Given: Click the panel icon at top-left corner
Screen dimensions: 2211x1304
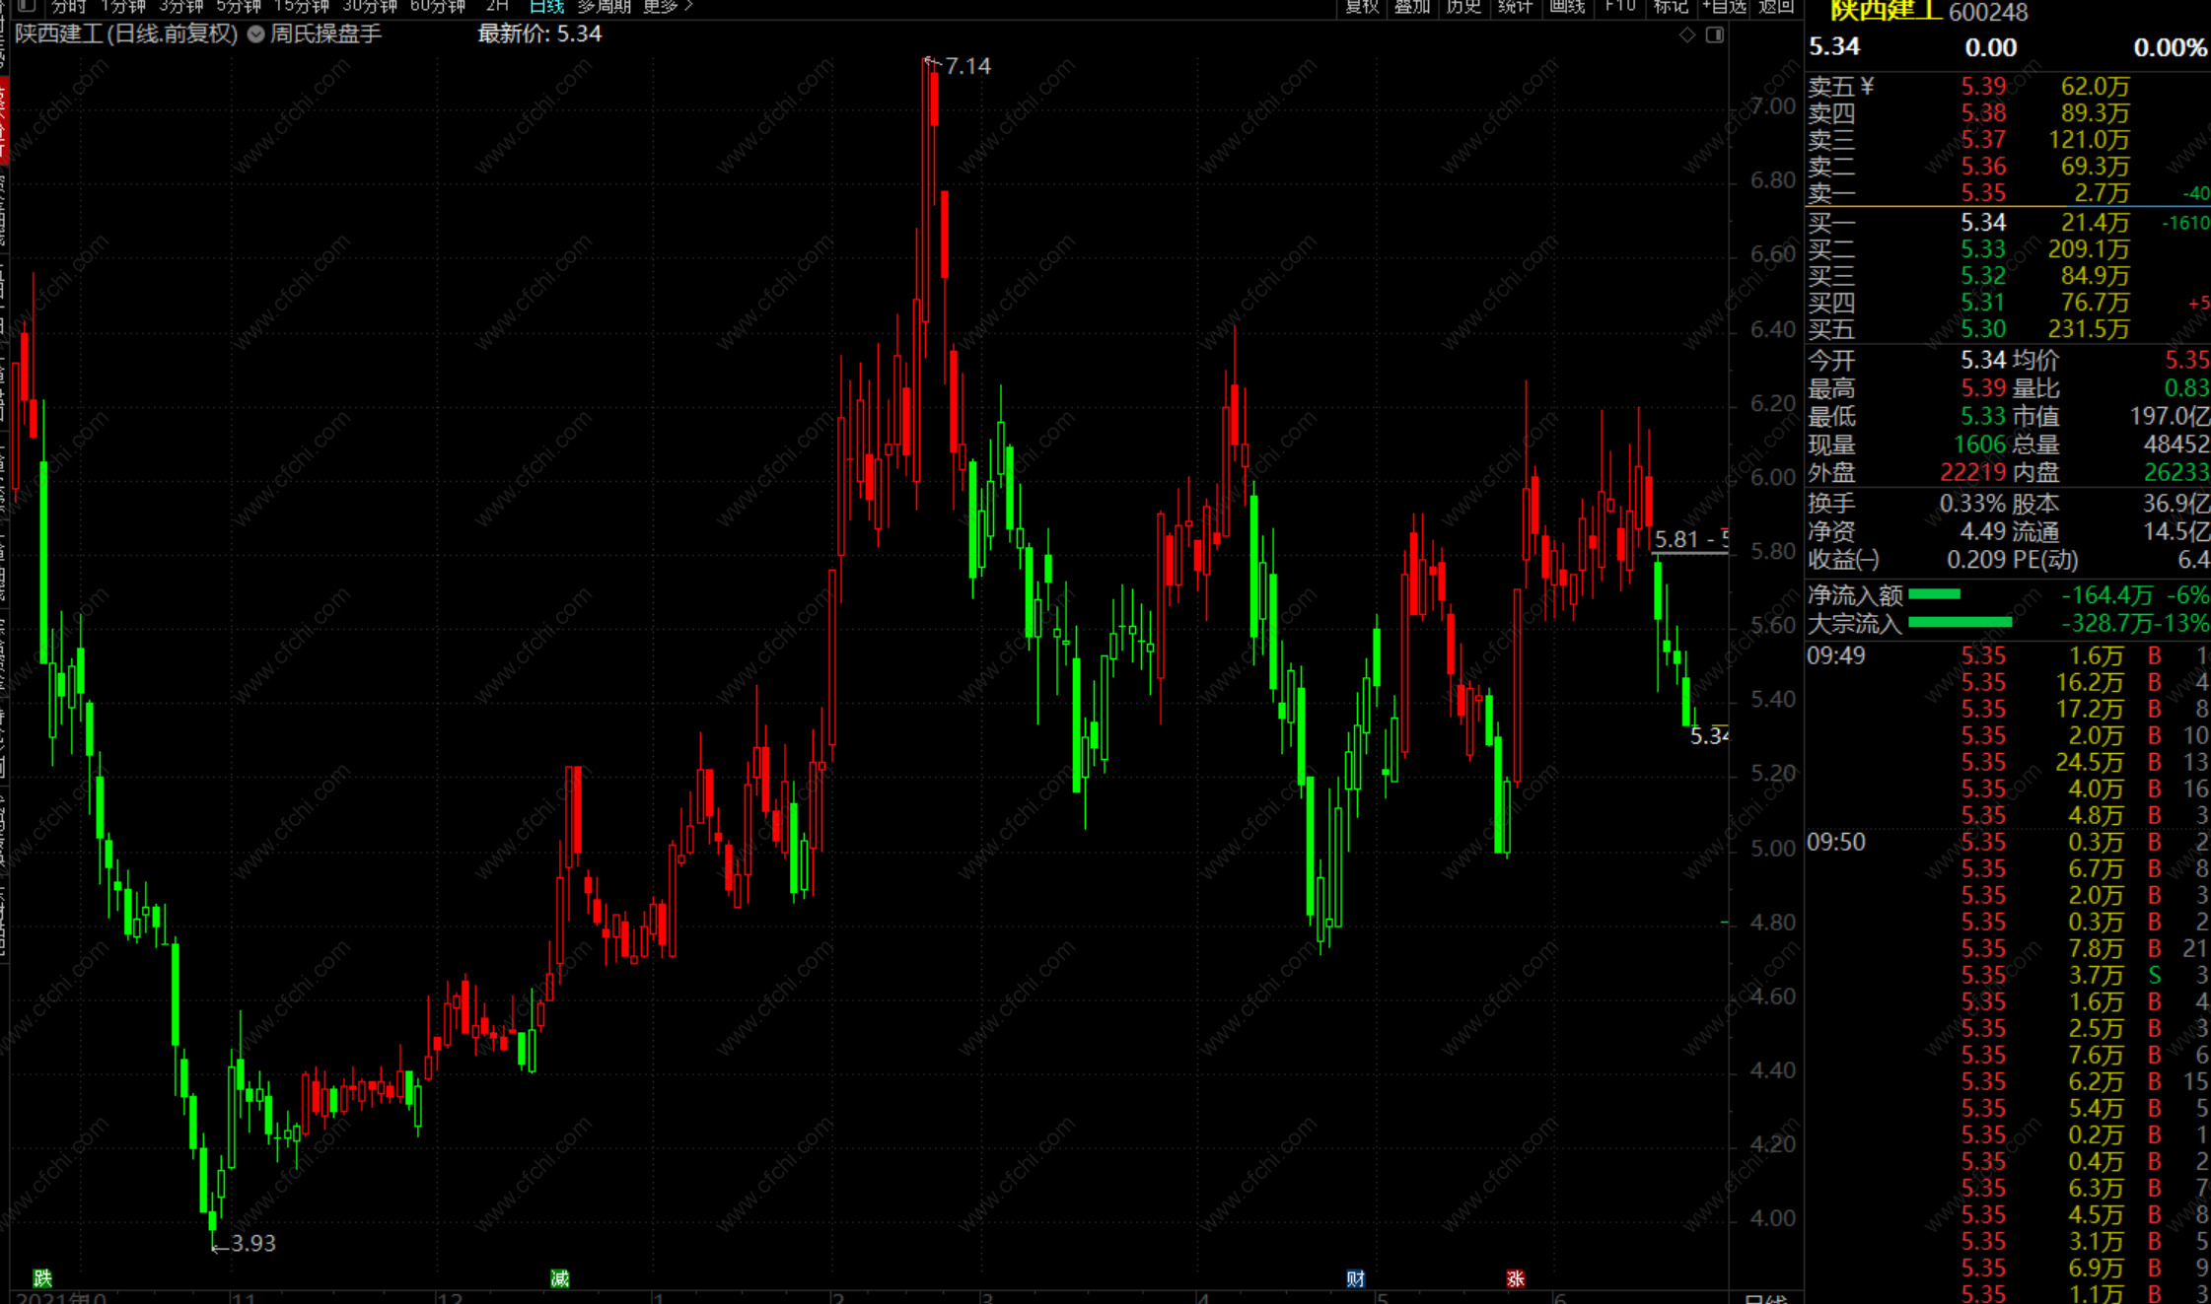Looking at the screenshot, I should click(27, 6).
